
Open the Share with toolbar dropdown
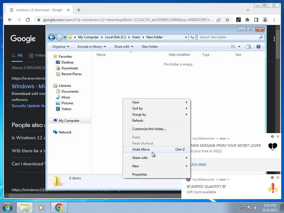[123, 47]
